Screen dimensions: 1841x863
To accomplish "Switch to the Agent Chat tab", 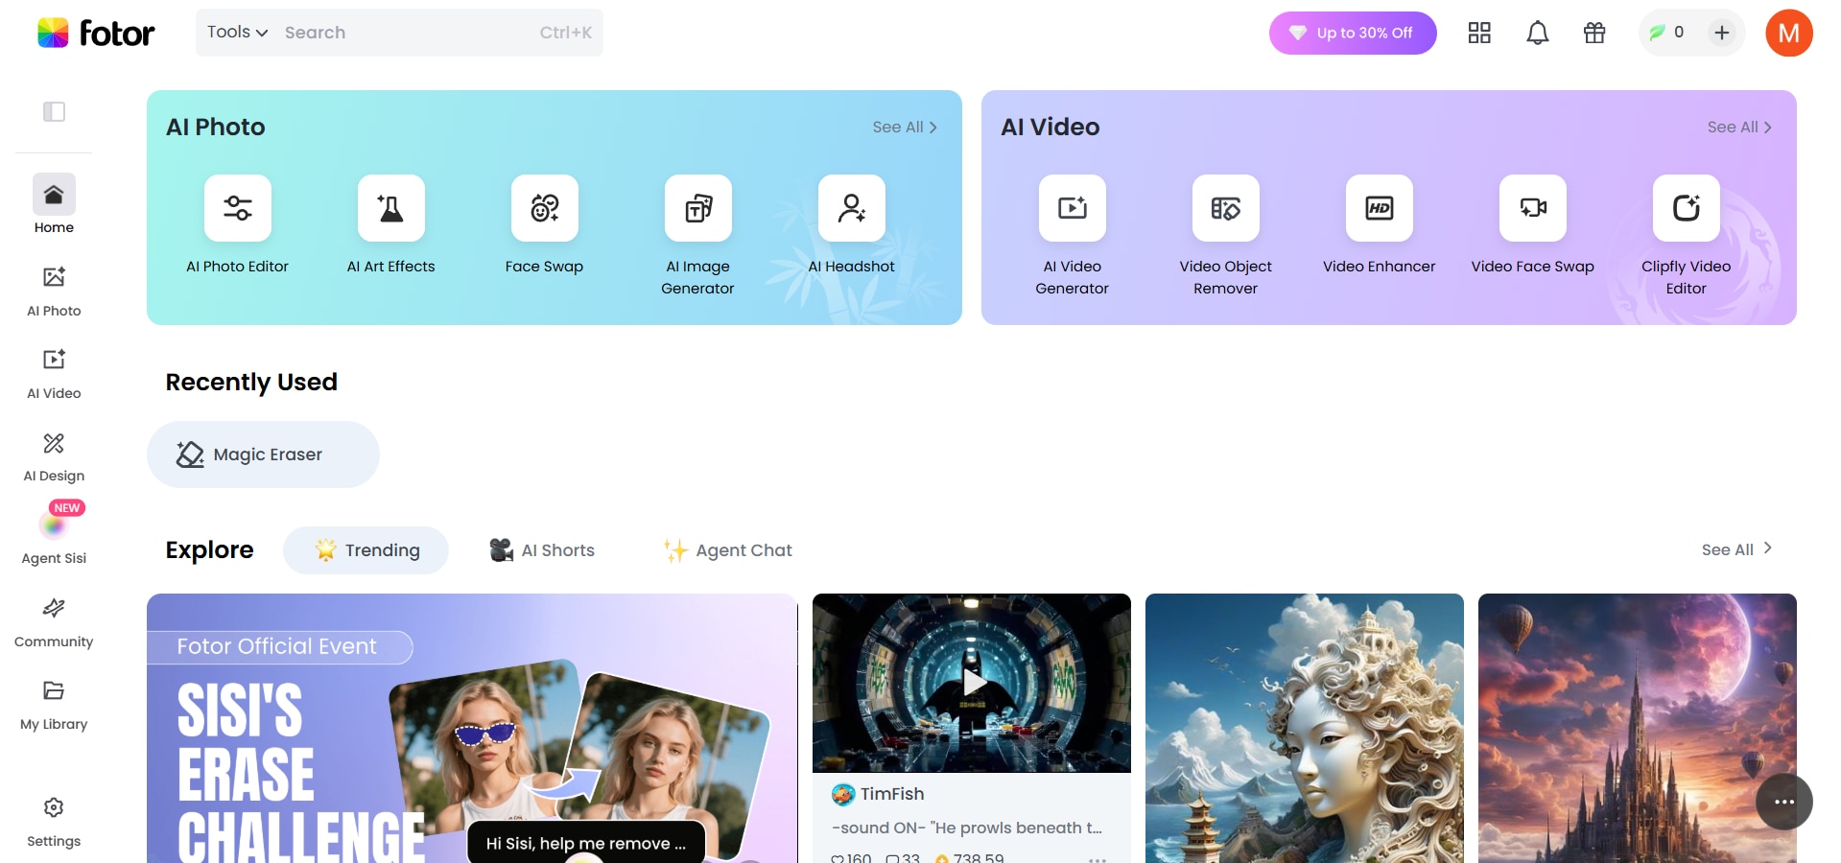I will (x=728, y=550).
